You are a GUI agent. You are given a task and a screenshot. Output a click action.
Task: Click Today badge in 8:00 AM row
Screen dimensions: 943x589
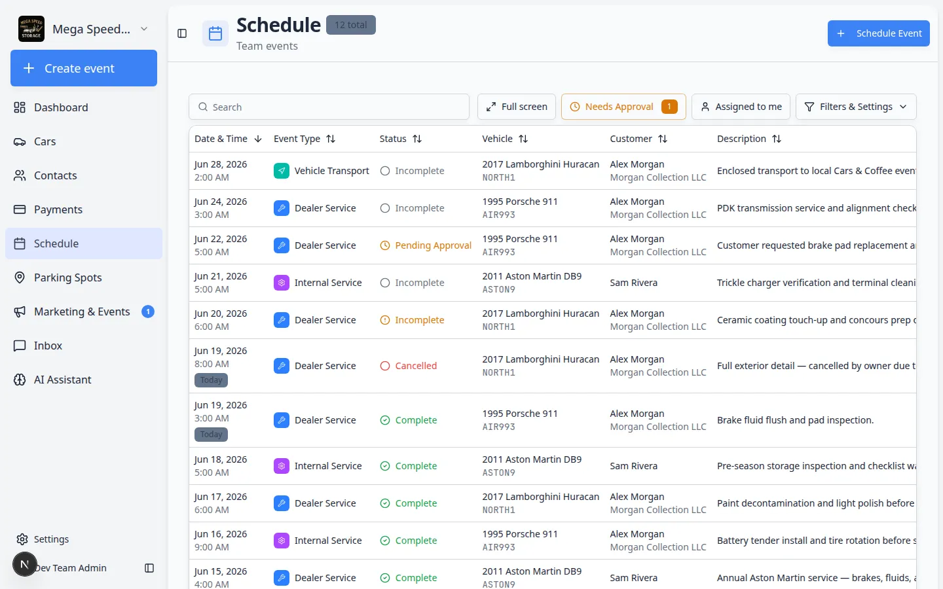pos(211,380)
